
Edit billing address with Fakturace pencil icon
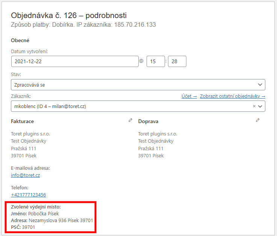(130, 120)
